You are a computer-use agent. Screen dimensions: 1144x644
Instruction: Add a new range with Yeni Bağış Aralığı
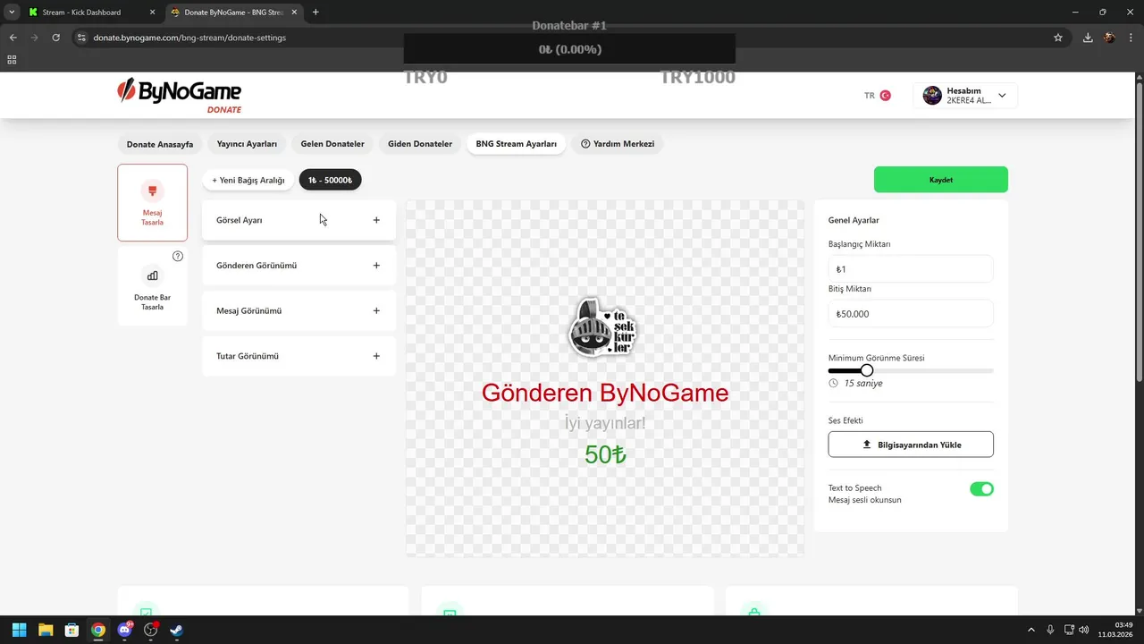pos(248,180)
